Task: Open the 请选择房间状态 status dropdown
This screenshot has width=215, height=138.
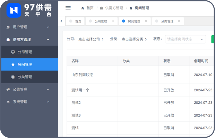Action: 186,39
